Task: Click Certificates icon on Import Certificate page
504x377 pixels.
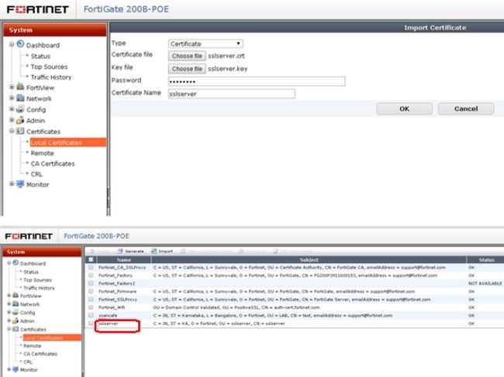Action: [20, 131]
